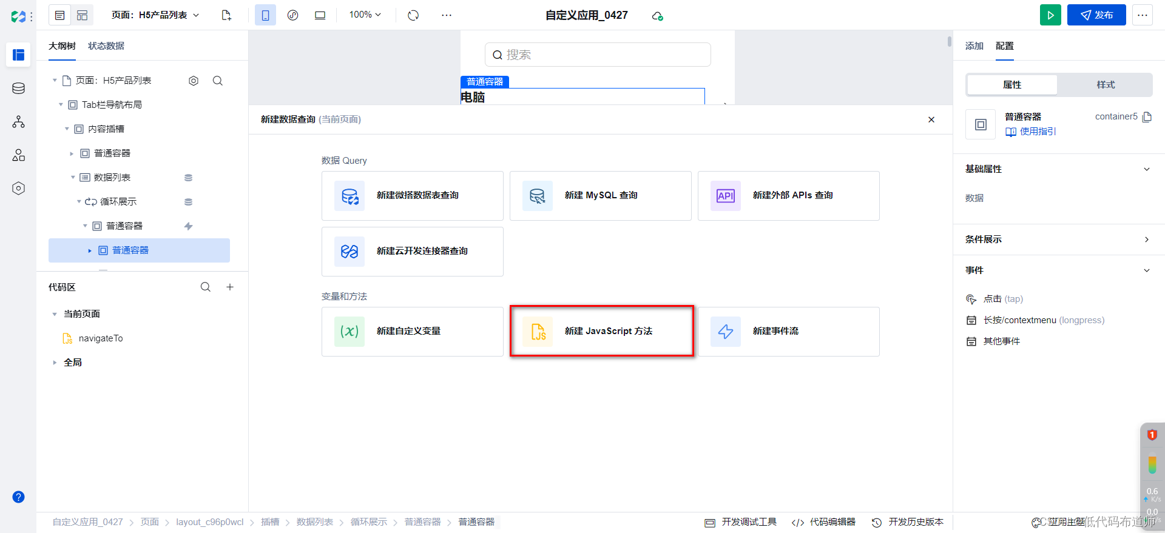Collapse the 循环展示 tree node

(79, 202)
